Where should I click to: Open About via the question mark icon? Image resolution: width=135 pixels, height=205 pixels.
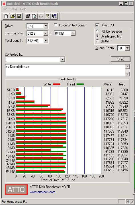tap(48, 16)
